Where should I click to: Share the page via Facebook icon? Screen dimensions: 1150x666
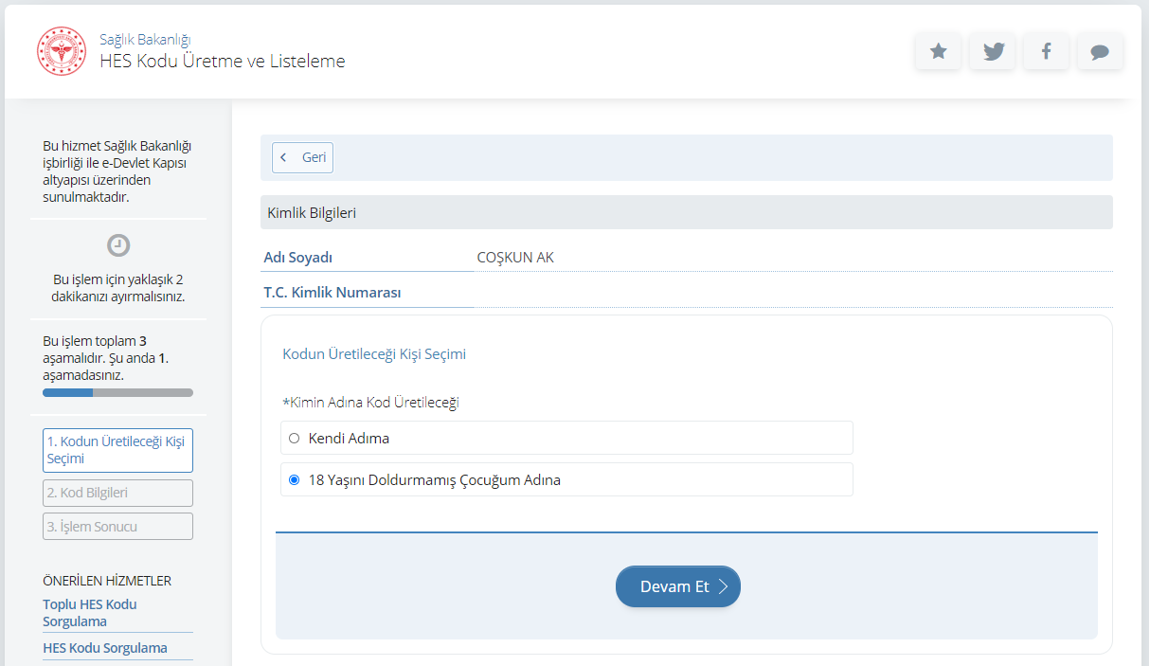pos(1046,52)
